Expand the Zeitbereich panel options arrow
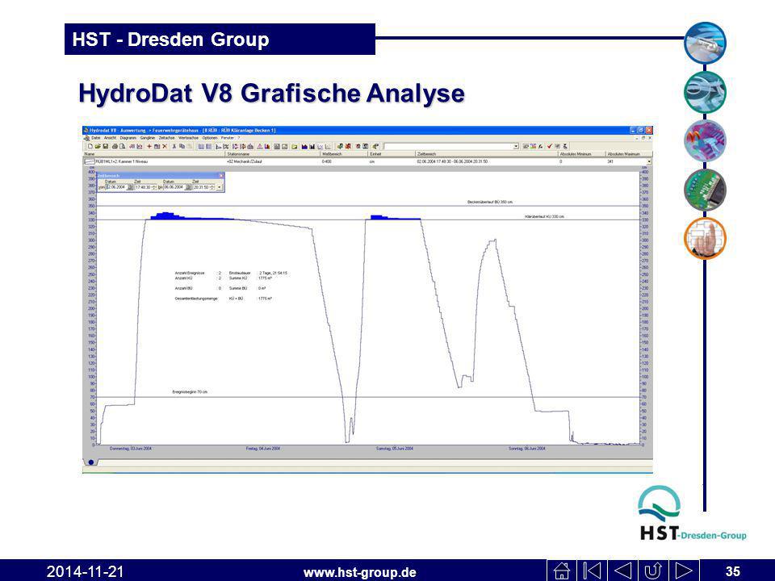 (x=220, y=187)
